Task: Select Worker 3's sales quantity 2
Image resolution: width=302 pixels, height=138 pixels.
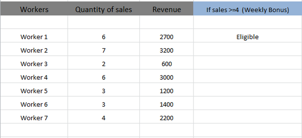Action: pyautogui.click(x=104, y=63)
